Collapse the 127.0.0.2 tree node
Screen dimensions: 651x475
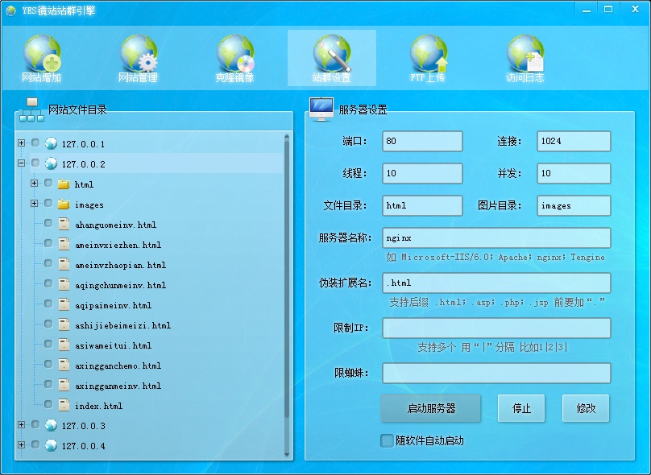[21, 163]
